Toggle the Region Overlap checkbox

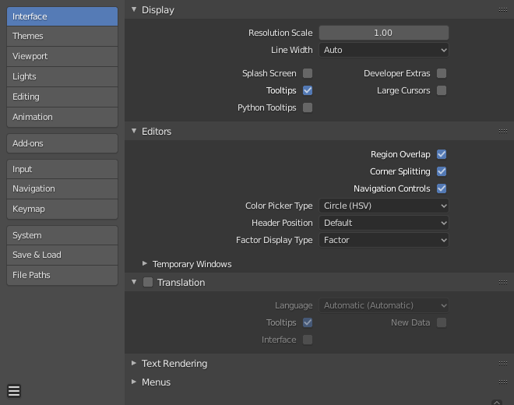click(442, 154)
